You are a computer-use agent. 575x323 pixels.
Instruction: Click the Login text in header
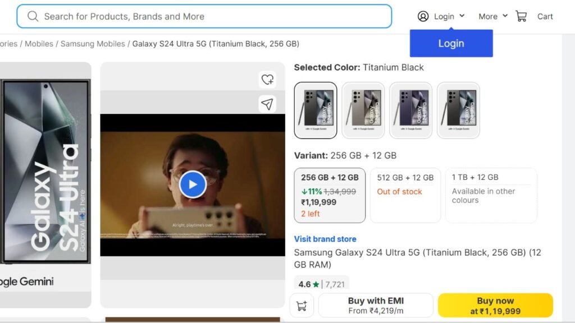[x=444, y=16]
